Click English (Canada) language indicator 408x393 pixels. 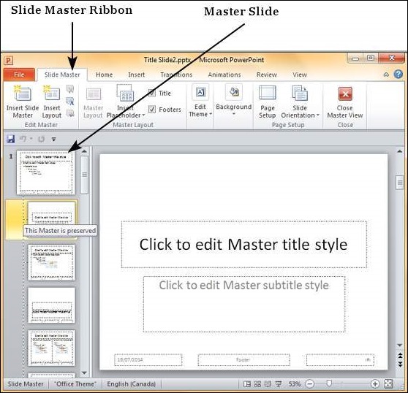point(131,384)
